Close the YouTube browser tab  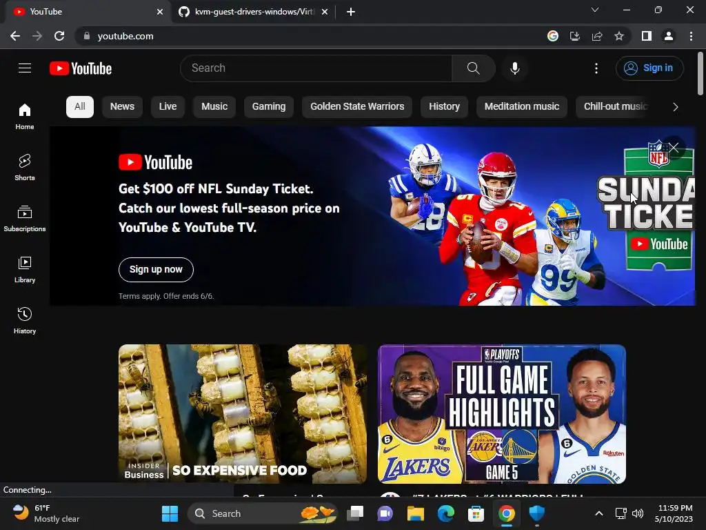click(160, 12)
